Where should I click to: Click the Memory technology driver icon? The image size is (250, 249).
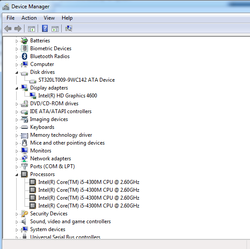point(25,135)
